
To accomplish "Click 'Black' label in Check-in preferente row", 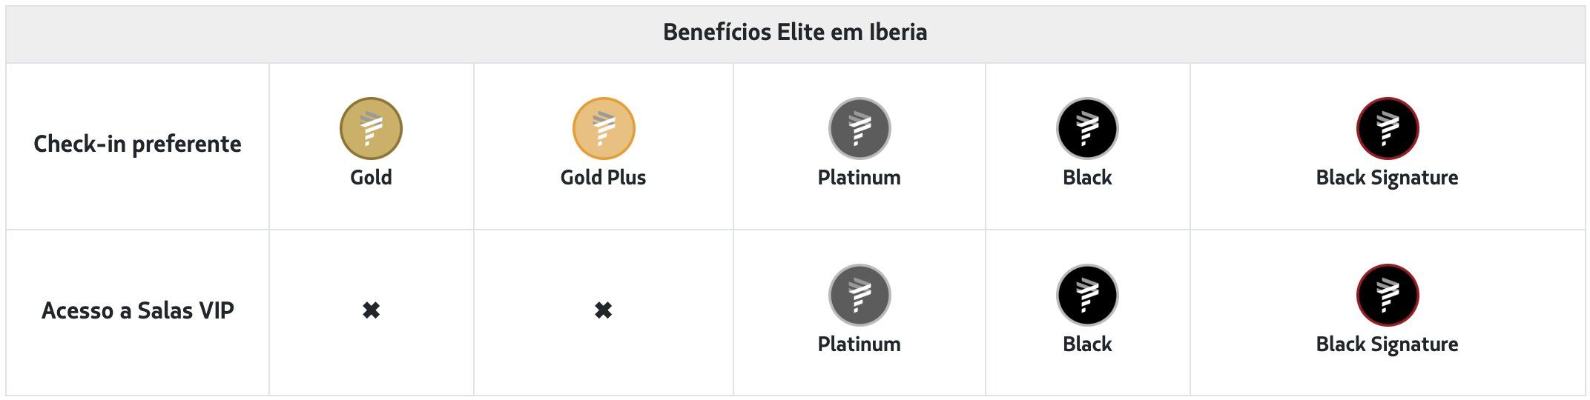I will click(x=1087, y=178).
